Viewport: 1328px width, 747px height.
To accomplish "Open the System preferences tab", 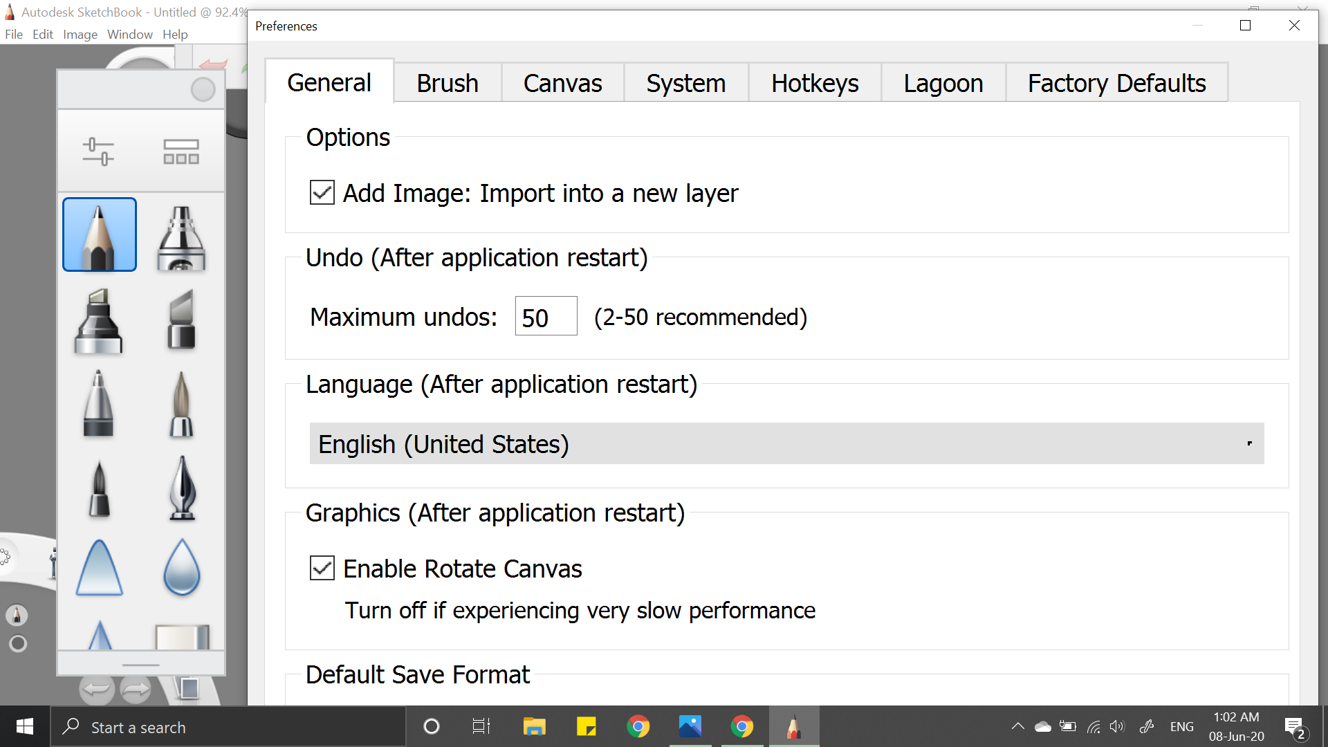I will [685, 82].
